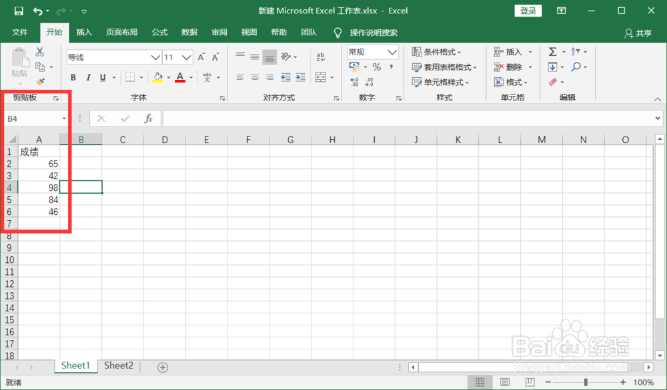Apply comma style

pos(392,67)
